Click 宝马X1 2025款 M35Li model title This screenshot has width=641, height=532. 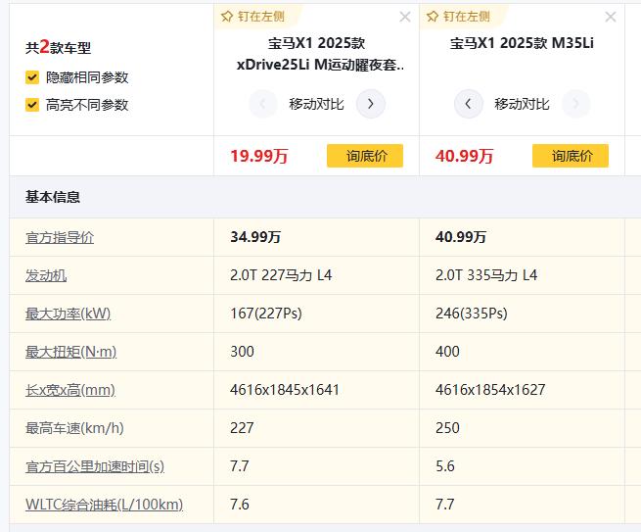point(522,43)
